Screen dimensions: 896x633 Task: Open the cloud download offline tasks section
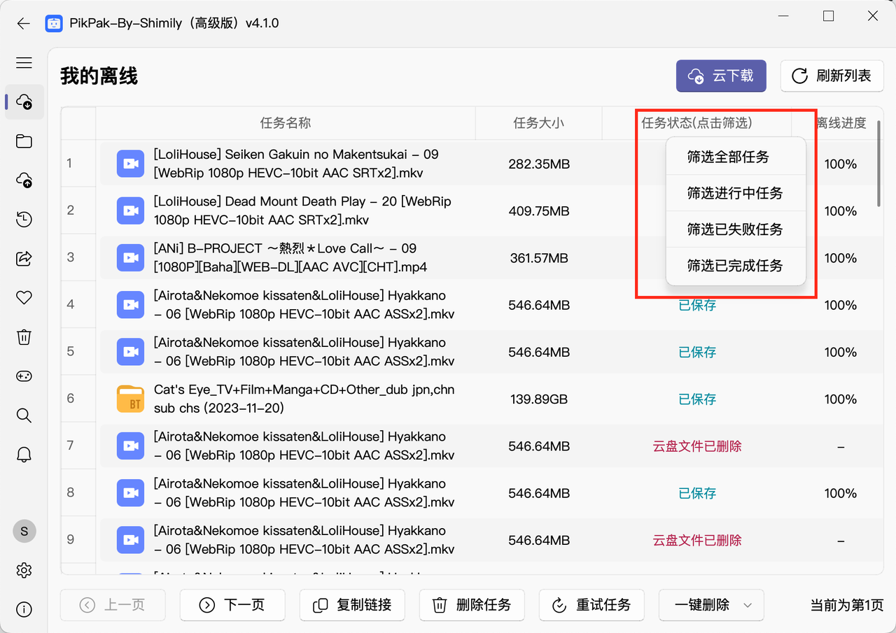[24, 102]
